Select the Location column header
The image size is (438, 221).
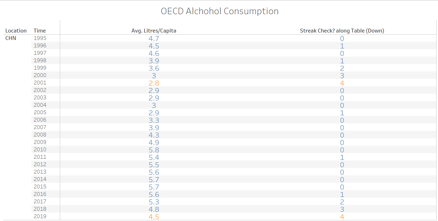coord(16,31)
